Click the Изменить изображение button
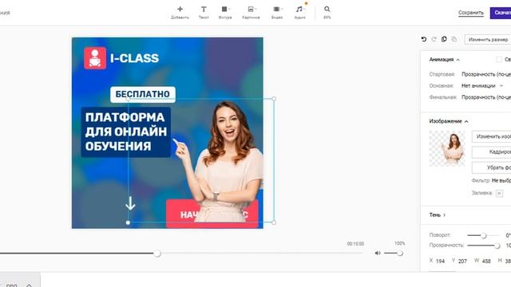This screenshot has height=287, width=511. [x=492, y=136]
